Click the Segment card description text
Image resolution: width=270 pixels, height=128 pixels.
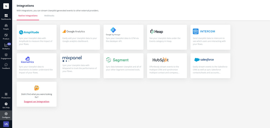point(124,68)
